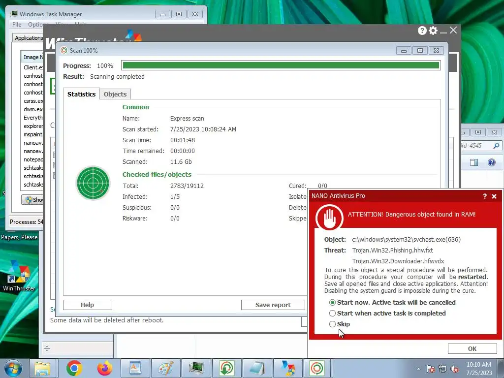Viewport: 504px width, 378px height.
Task: Select dwm.exe process in Task Manager
Action: pos(33,109)
